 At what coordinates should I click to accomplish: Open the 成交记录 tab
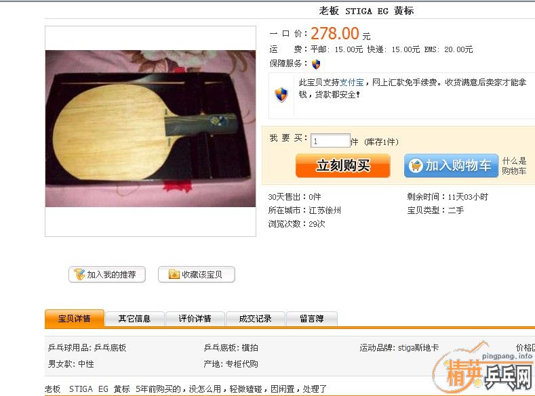[255, 319]
